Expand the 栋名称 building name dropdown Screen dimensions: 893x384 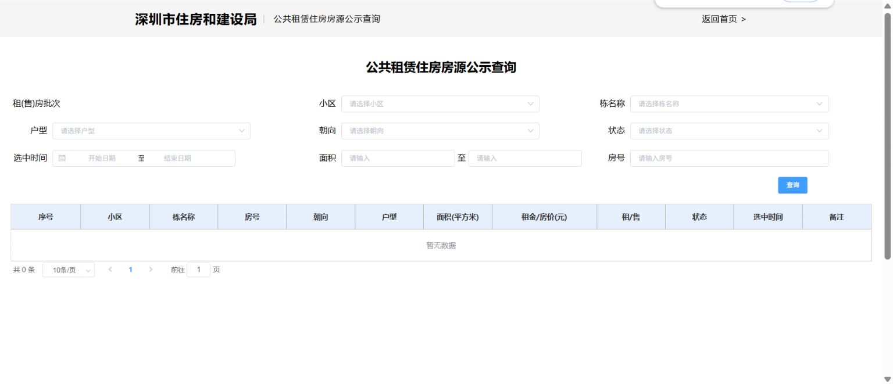[729, 104]
